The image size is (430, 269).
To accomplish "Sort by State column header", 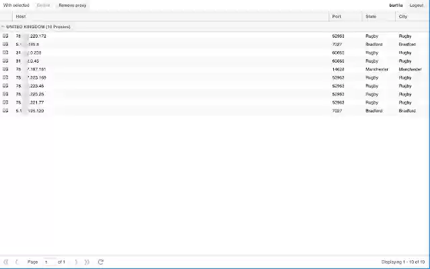I will click(379, 16).
